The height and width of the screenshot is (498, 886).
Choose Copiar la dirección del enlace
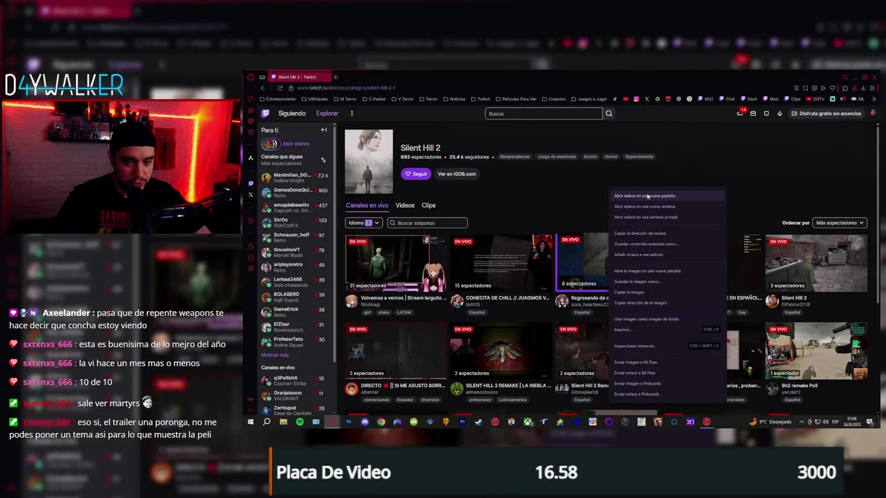667,233
